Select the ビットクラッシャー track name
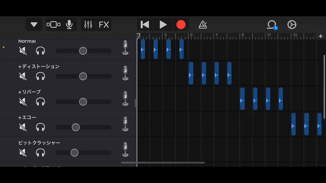The width and height of the screenshot is (326, 183). [39, 143]
